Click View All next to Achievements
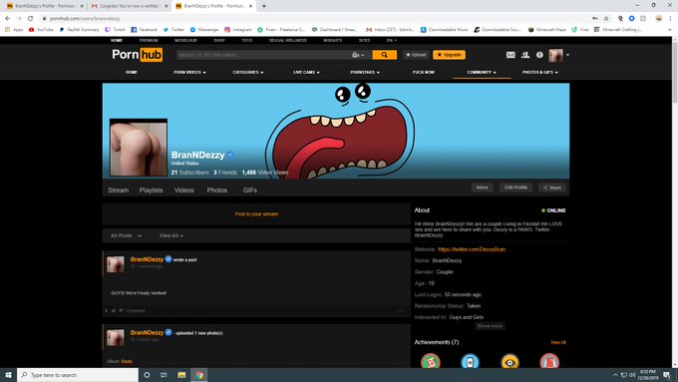The width and height of the screenshot is (678, 382). [x=558, y=342]
